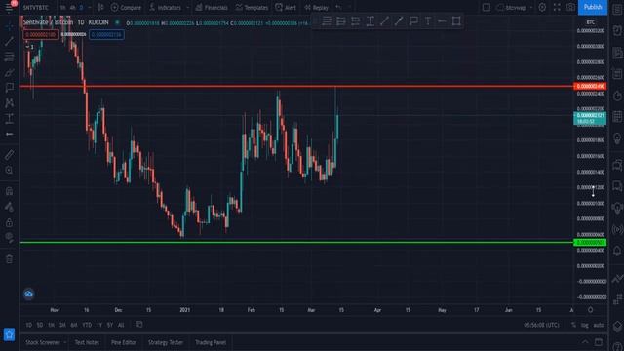Click text T tool in floating drawing toolbar
The height and width of the screenshot is (351, 624).
point(428,21)
